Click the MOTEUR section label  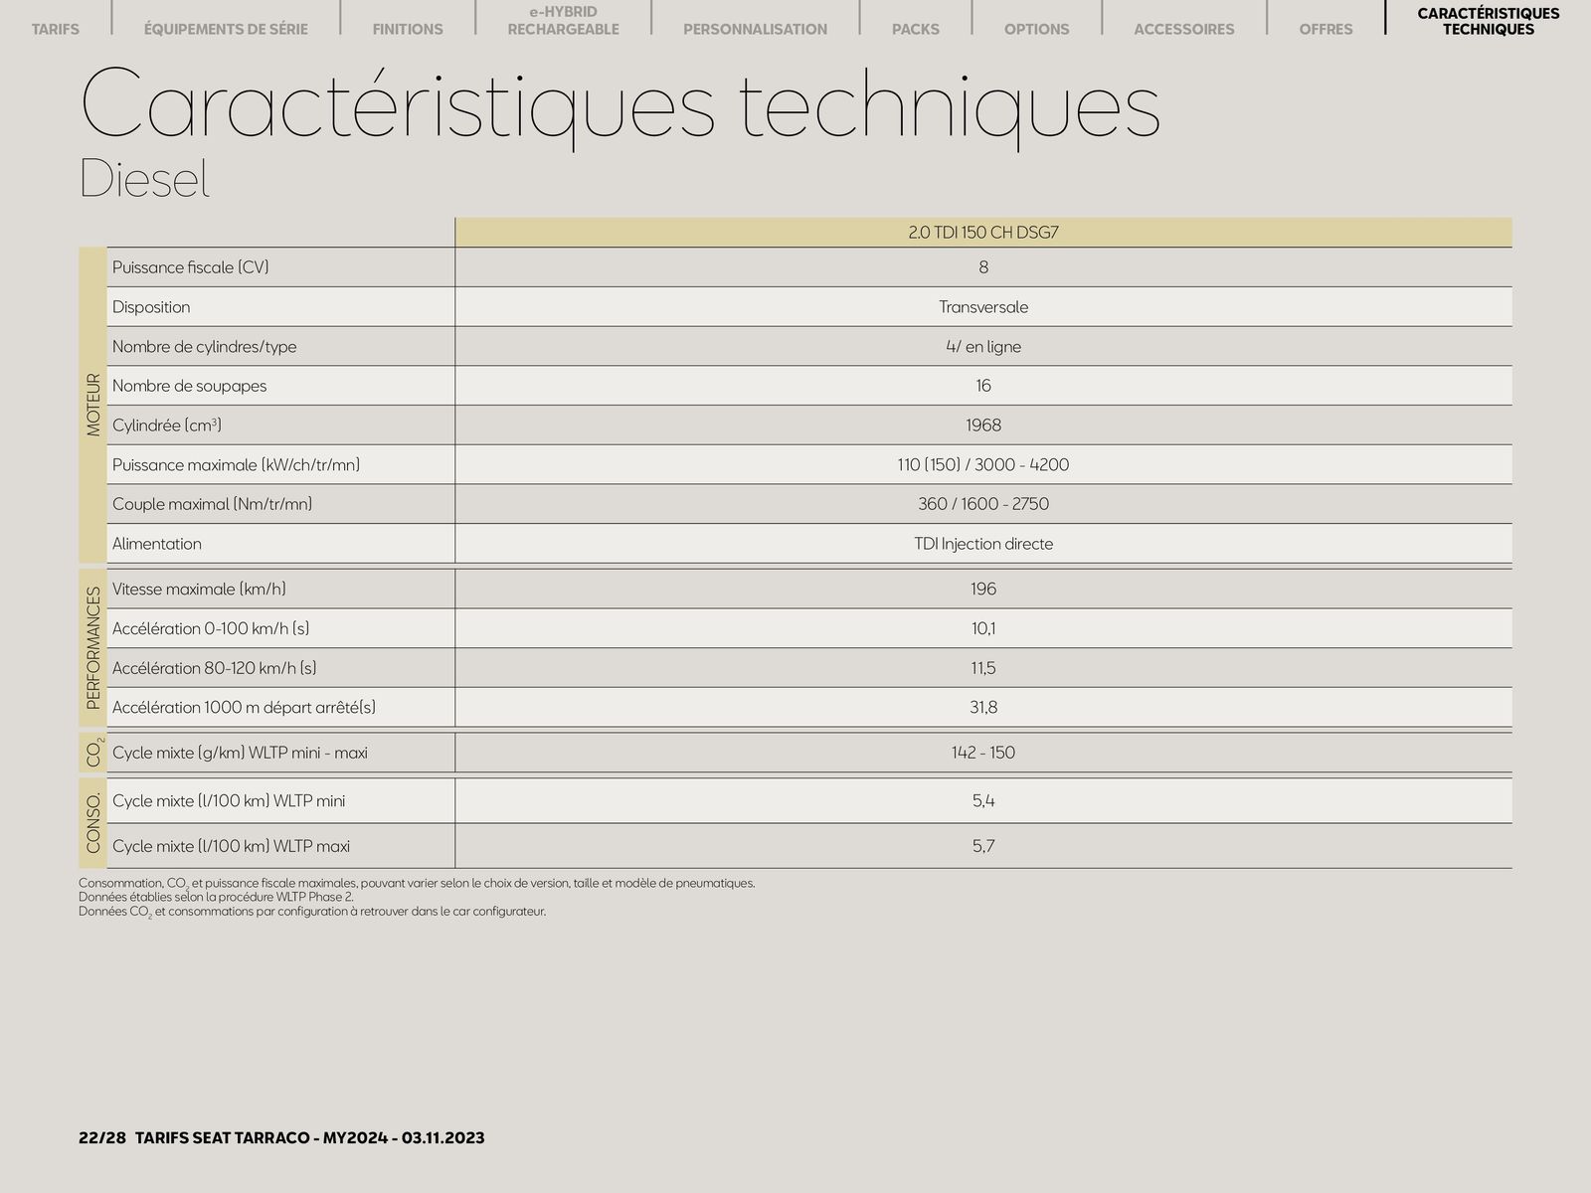93,405
